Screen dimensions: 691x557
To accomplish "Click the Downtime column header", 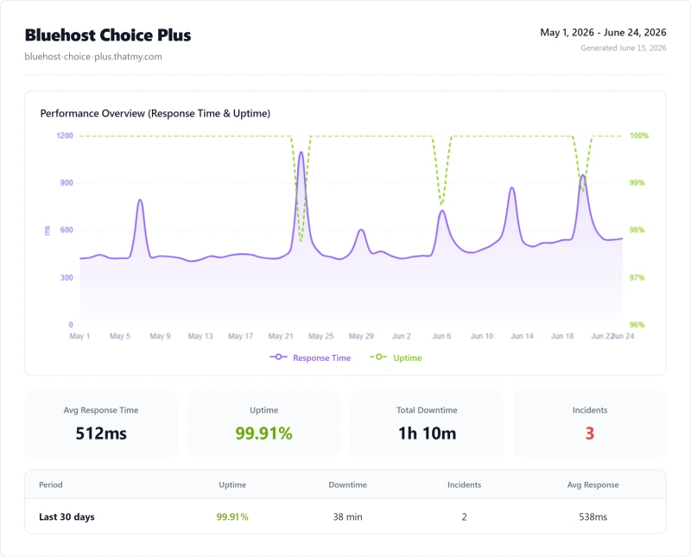I will [x=348, y=484].
